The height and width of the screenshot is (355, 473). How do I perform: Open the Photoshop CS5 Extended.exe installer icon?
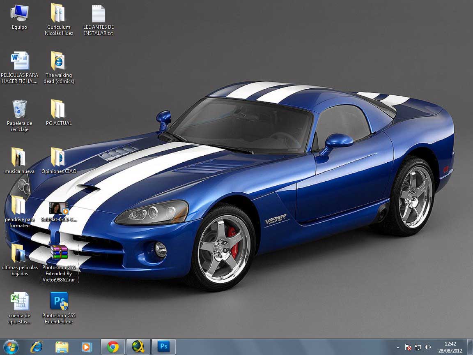pyautogui.click(x=59, y=302)
